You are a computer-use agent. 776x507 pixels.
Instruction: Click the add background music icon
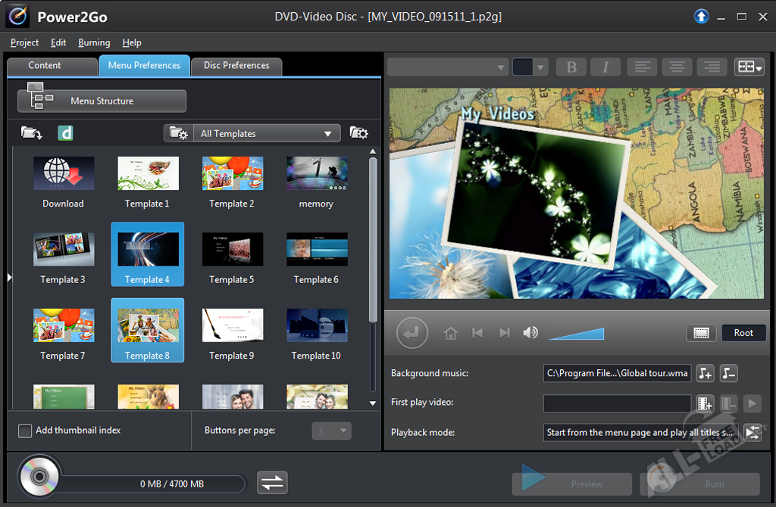(705, 373)
